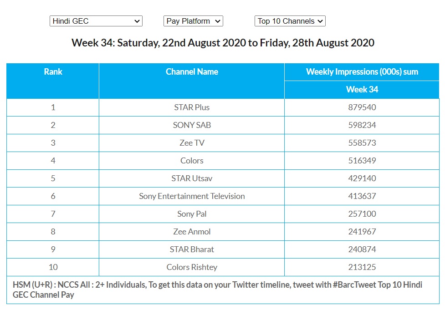445x310 pixels.
Task: Select the STAR Bharat channel row
Action: (192, 249)
